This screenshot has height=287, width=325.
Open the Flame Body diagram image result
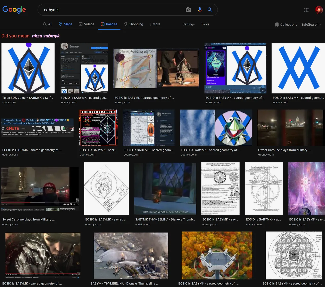tap(264, 189)
